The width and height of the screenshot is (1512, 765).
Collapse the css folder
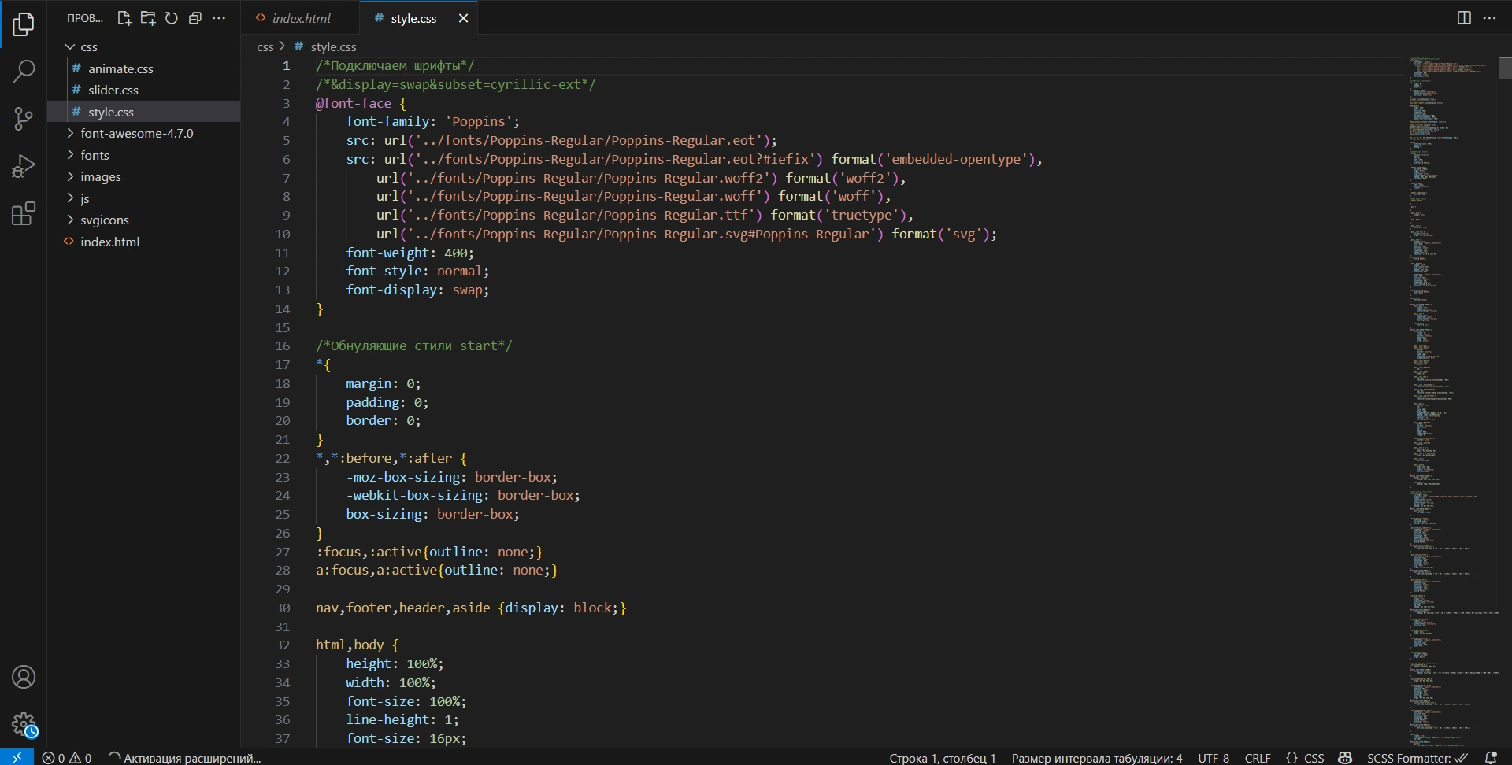[88, 47]
